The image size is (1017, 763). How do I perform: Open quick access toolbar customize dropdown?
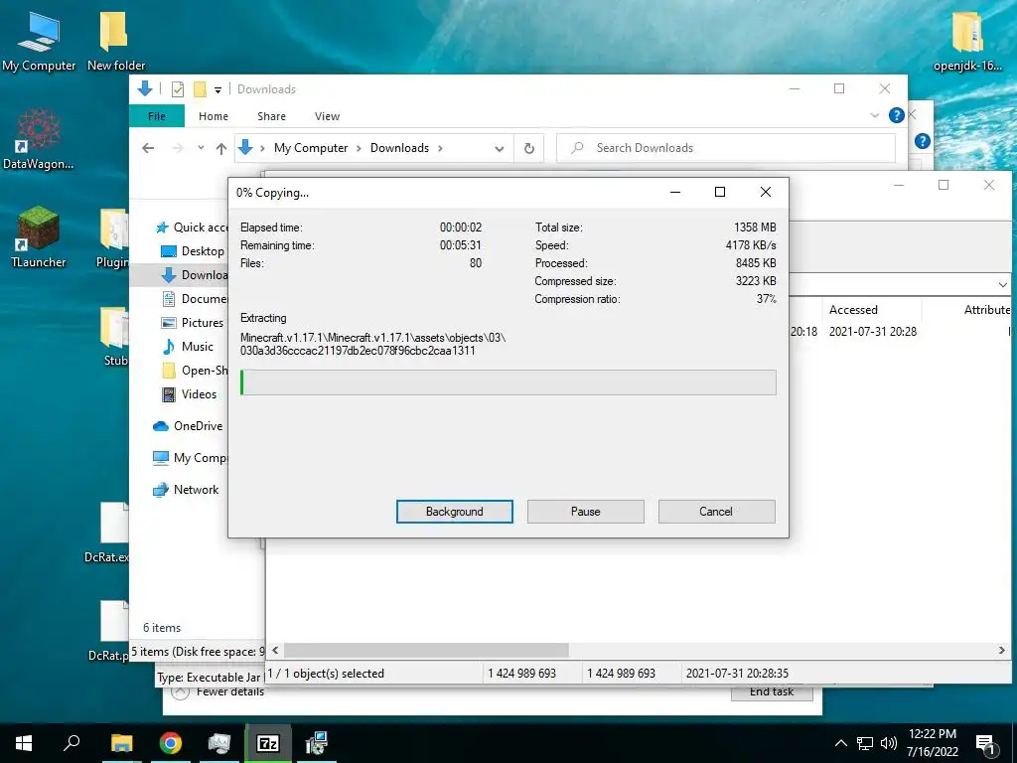pyautogui.click(x=218, y=89)
